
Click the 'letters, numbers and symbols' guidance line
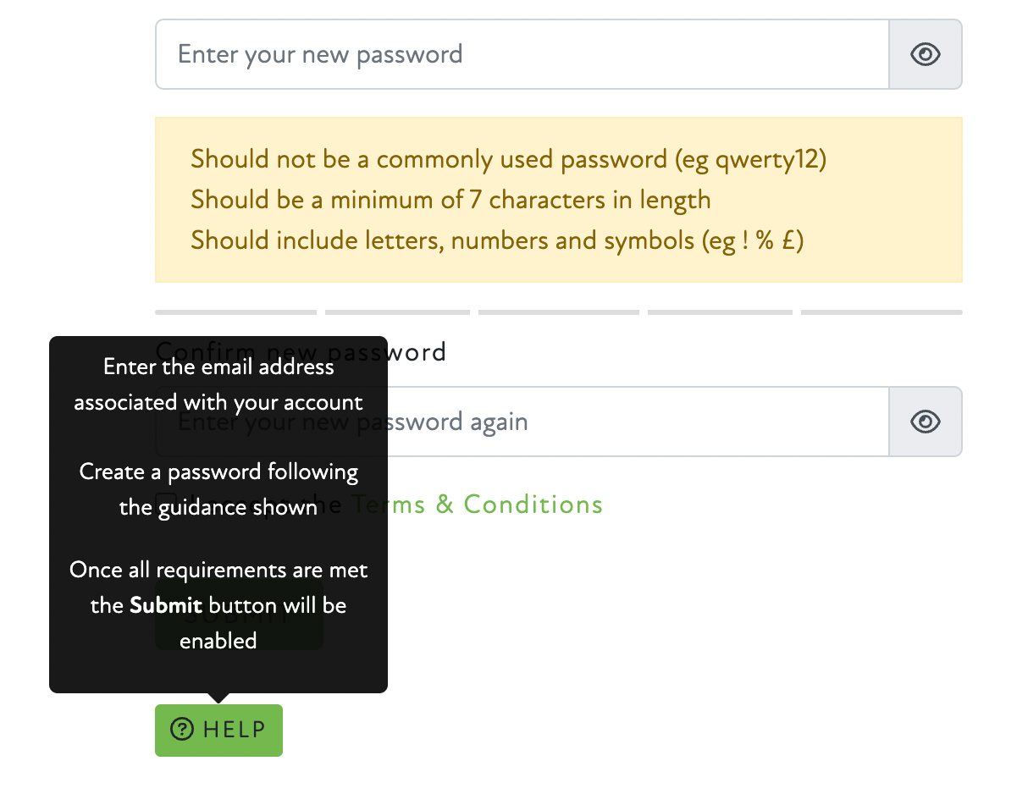pos(497,240)
